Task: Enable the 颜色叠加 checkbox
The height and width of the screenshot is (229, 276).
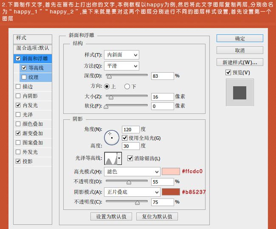Action: [18, 124]
